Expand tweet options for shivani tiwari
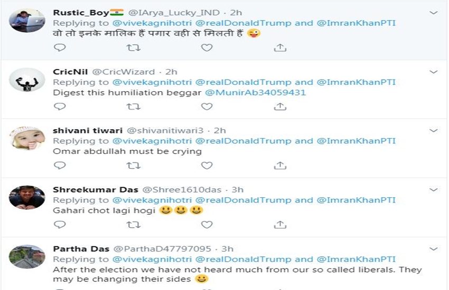Viewport: 449px width, 290px height. point(434,130)
